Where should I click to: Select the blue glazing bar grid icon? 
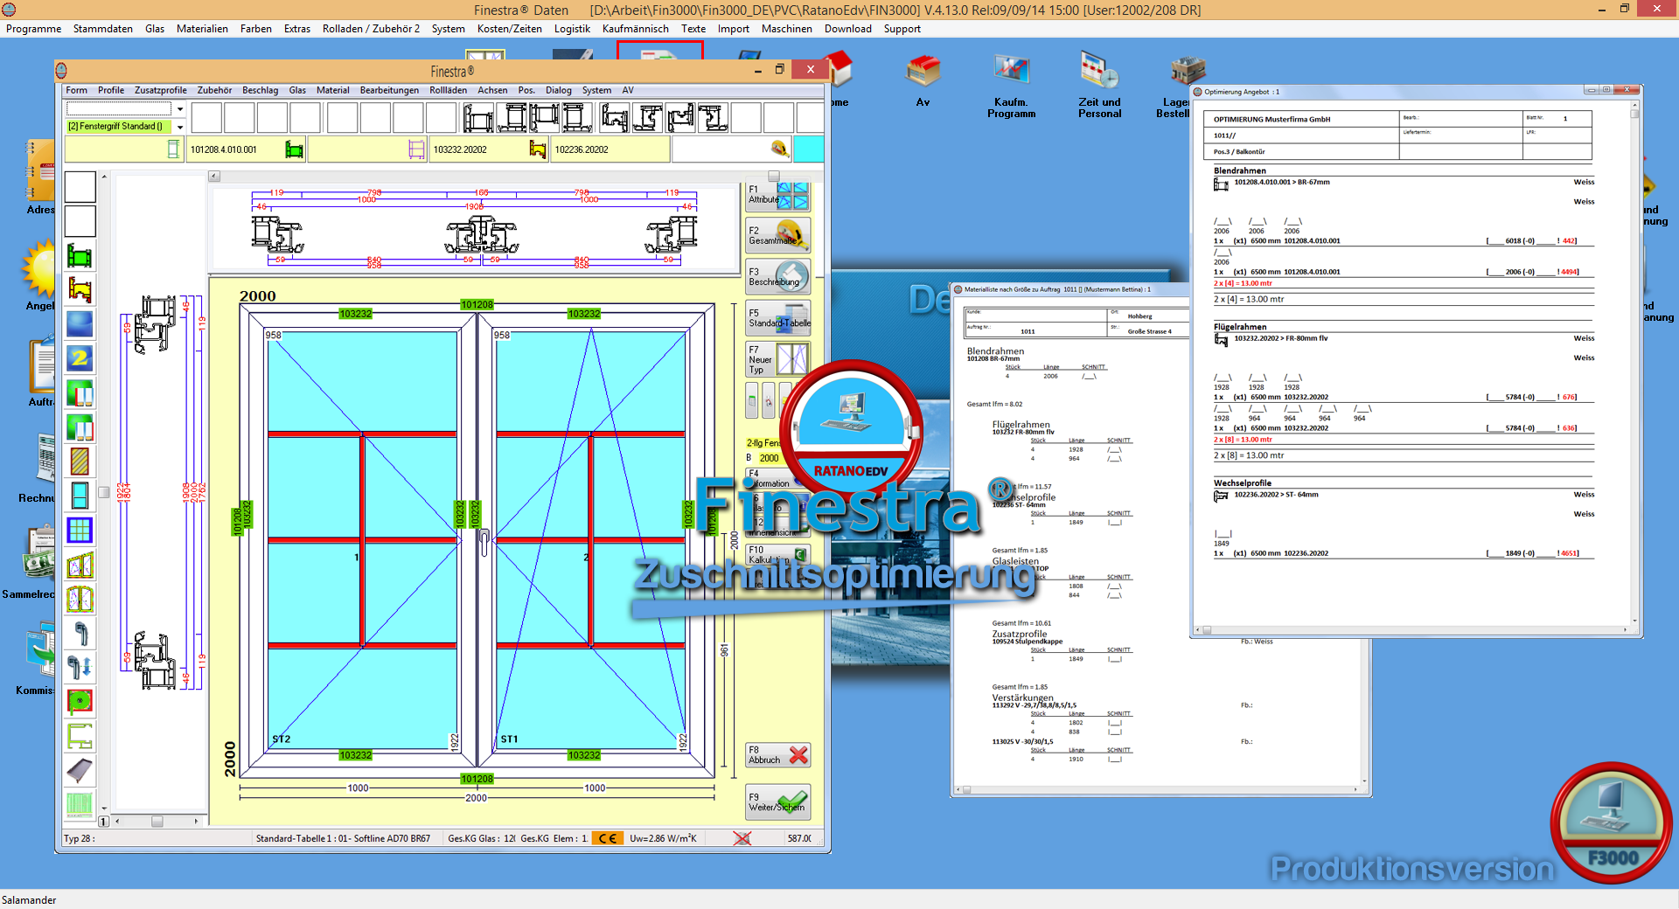click(80, 530)
